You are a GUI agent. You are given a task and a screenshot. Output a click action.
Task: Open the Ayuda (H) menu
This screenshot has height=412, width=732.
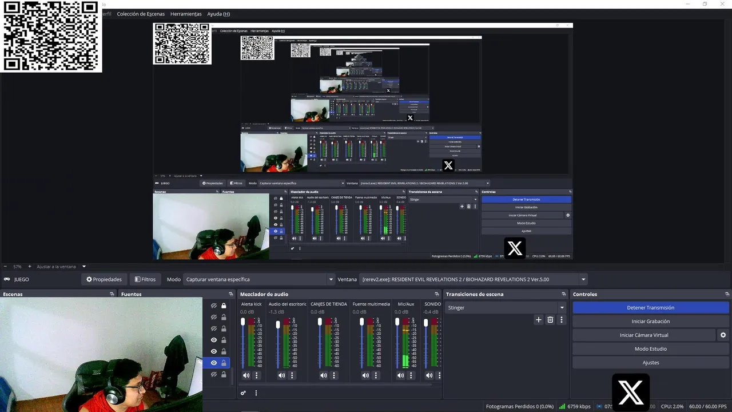(x=218, y=14)
